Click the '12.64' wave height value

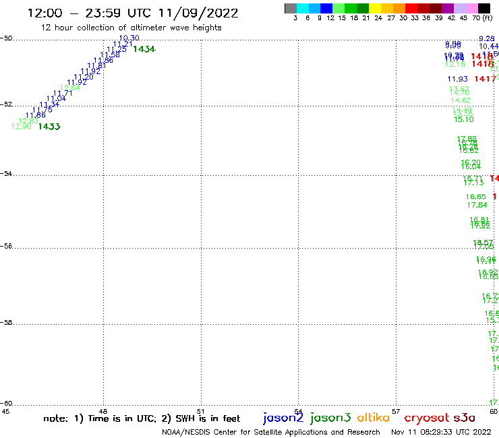tap(69, 88)
